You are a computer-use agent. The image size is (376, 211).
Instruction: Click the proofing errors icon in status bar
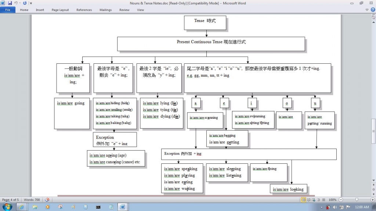(x=47, y=200)
